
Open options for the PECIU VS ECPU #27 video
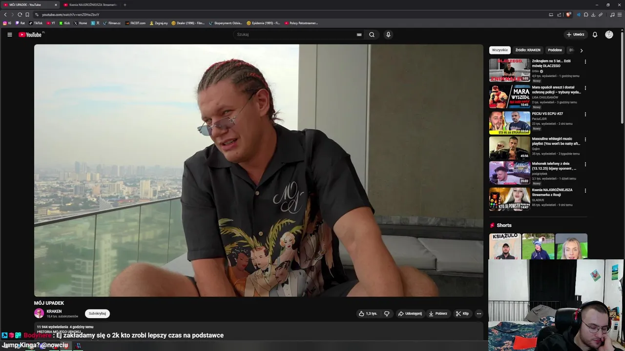(x=585, y=115)
